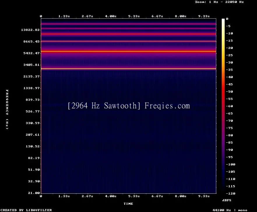Click the 1.33s label on top time axis
Viewport: 257px width, 212px height.
(x=64, y=16)
